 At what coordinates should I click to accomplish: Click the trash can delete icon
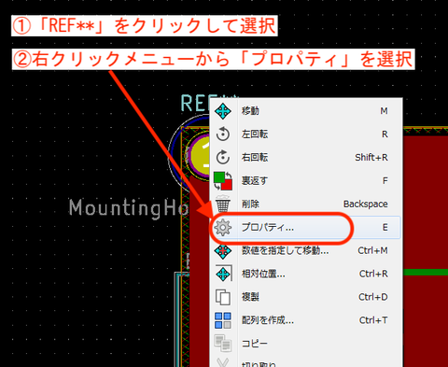coord(223,204)
